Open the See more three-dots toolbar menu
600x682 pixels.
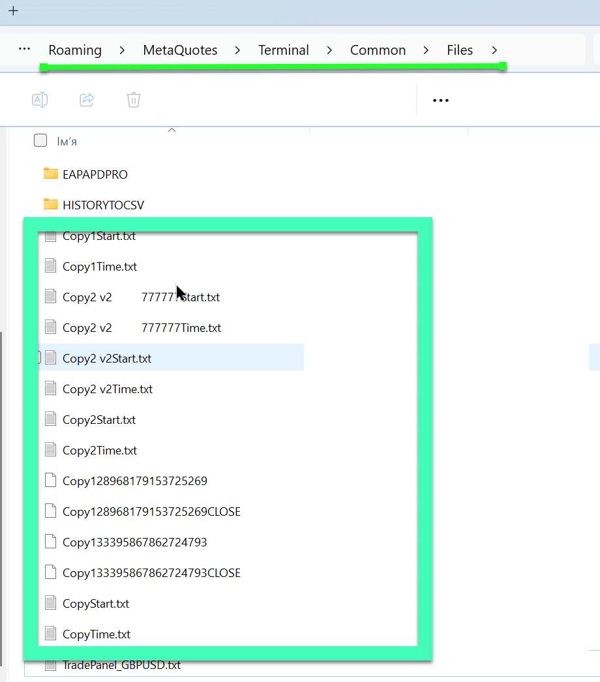click(441, 100)
